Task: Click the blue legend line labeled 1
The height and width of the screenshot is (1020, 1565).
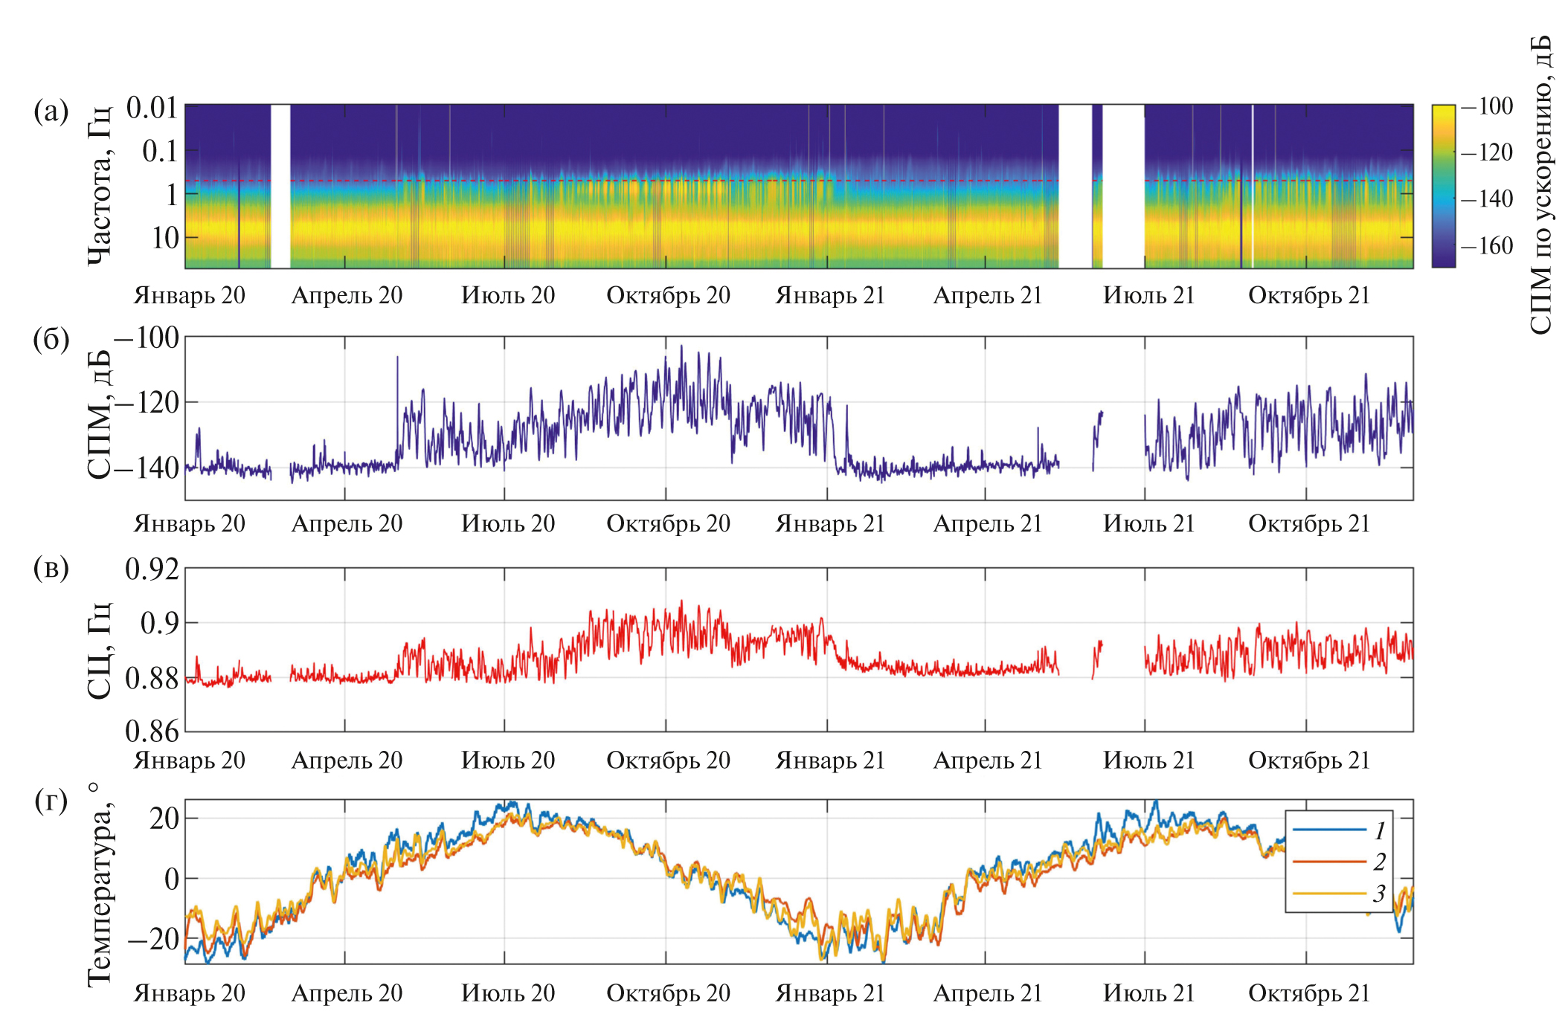Action: tap(1328, 830)
